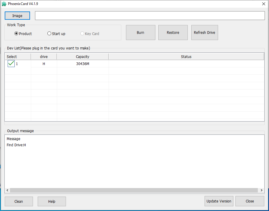Click the 'Find Drive:H' output message
This screenshot has height=211, width=269.
pyautogui.click(x=16, y=145)
